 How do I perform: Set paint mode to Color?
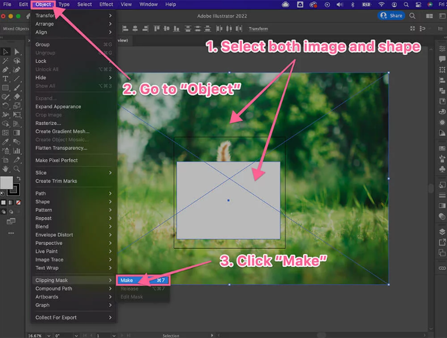[3, 203]
